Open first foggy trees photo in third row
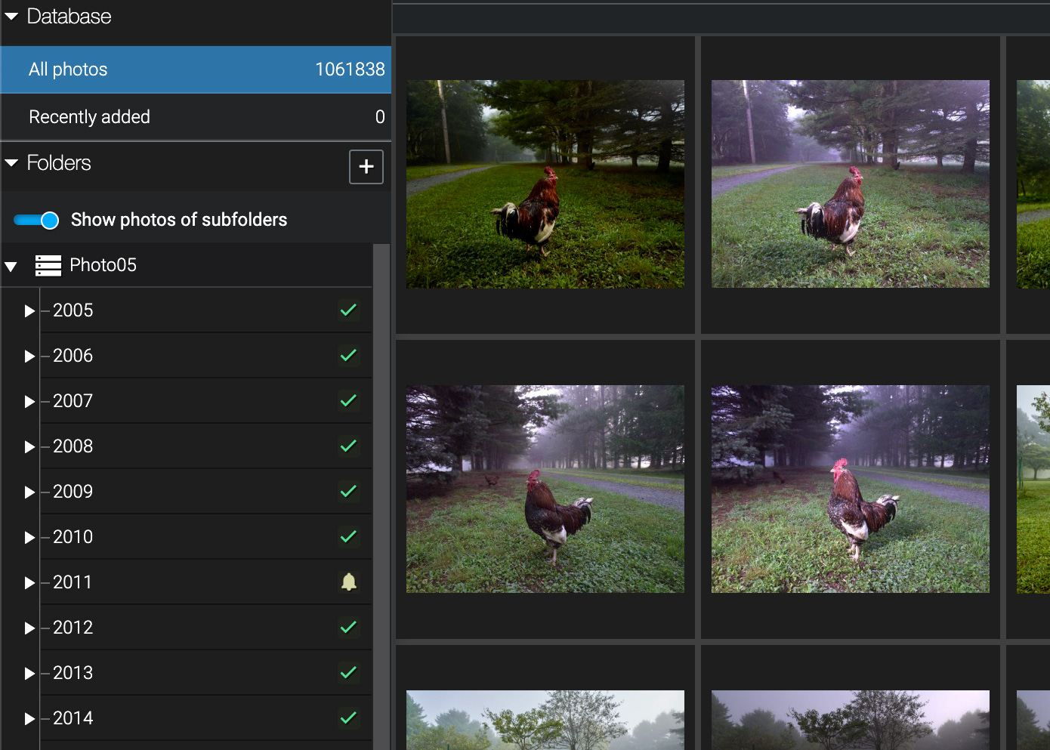 [545, 720]
